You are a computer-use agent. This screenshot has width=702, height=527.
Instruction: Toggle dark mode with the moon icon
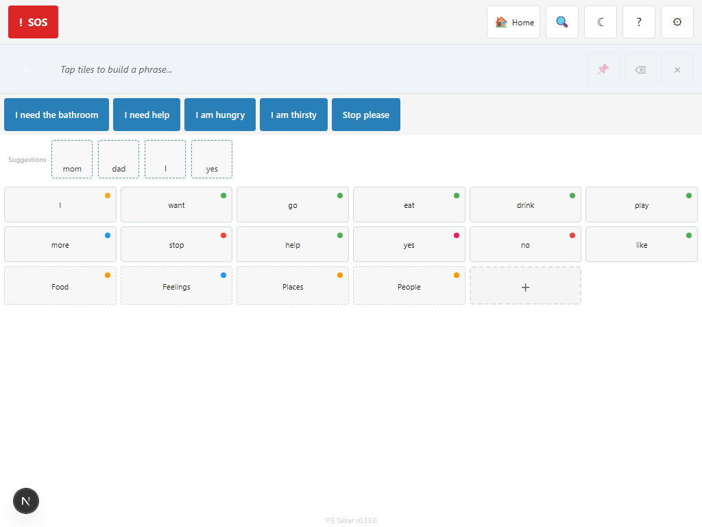point(601,22)
